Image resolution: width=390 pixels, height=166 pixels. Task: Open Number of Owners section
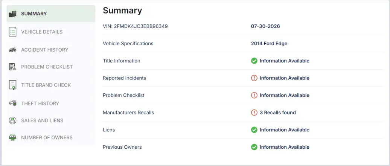point(51,138)
